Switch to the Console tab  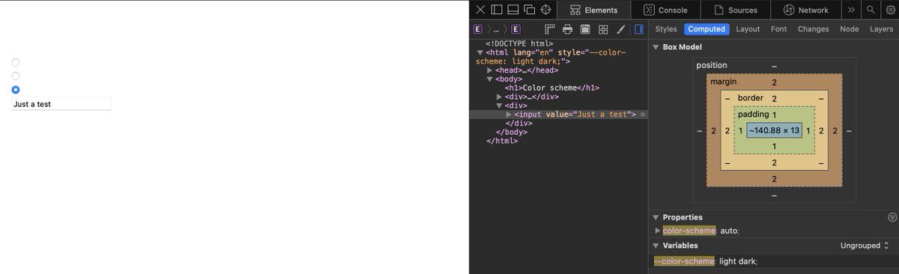click(x=665, y=10)
